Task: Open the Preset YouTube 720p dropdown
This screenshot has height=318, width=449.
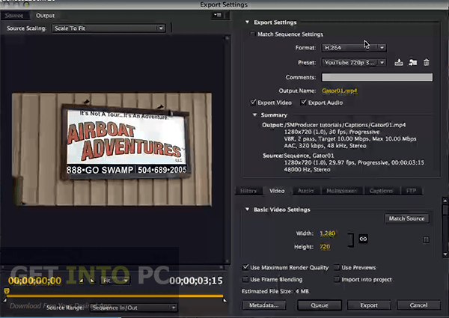Action: [354, 62]
